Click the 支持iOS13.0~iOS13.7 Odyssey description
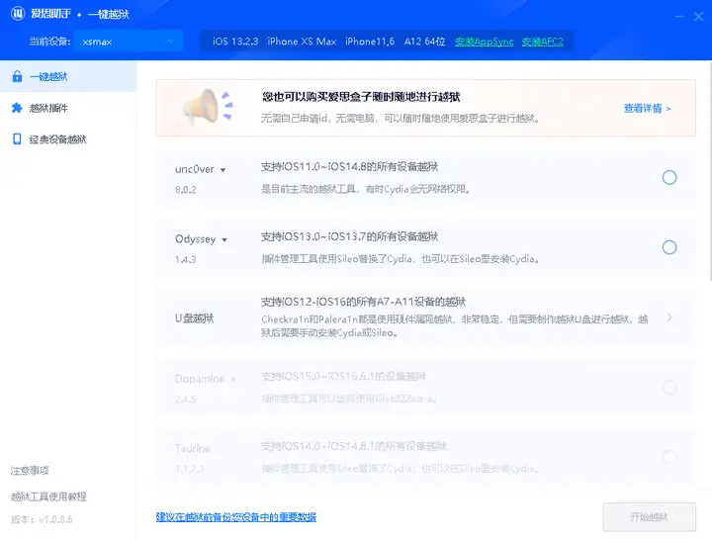Image resolution: width=712 pixels, height=541 pixels. click(350, 236)
